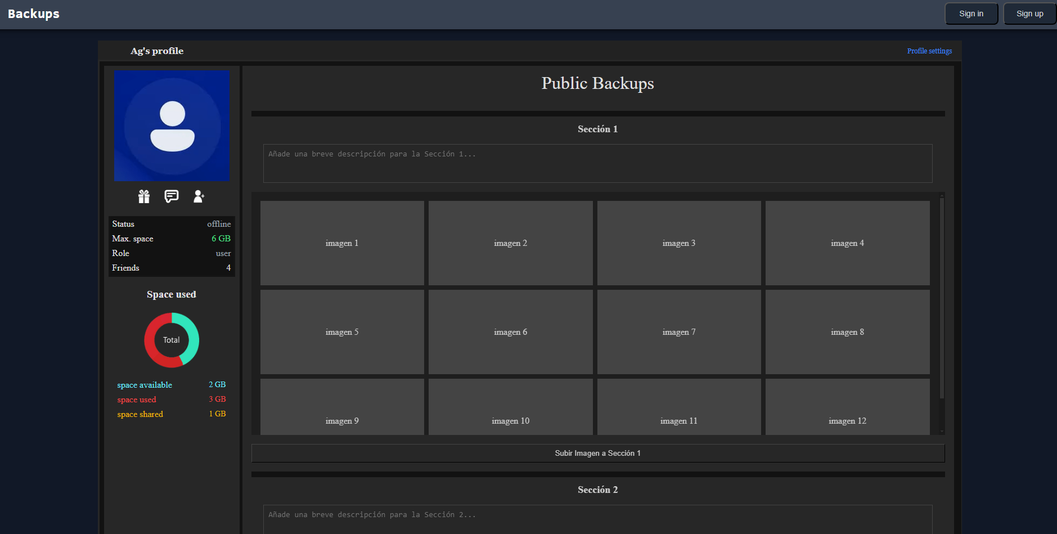Click the space used donut chart

click(172, 340)
